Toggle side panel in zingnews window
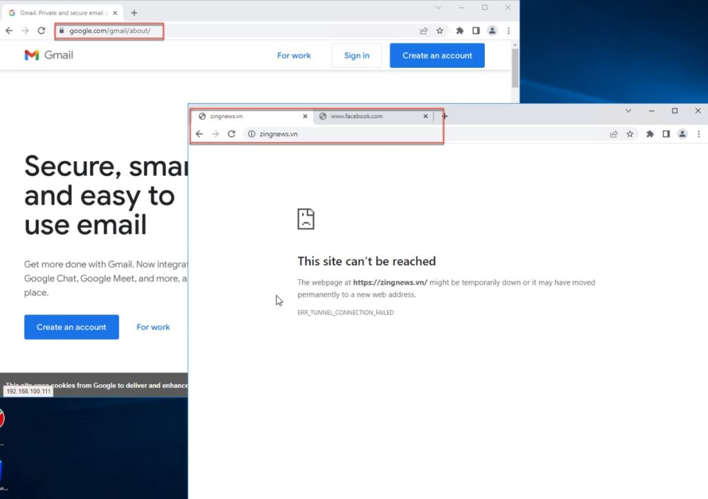708x499 pixels. pos(666,134)
